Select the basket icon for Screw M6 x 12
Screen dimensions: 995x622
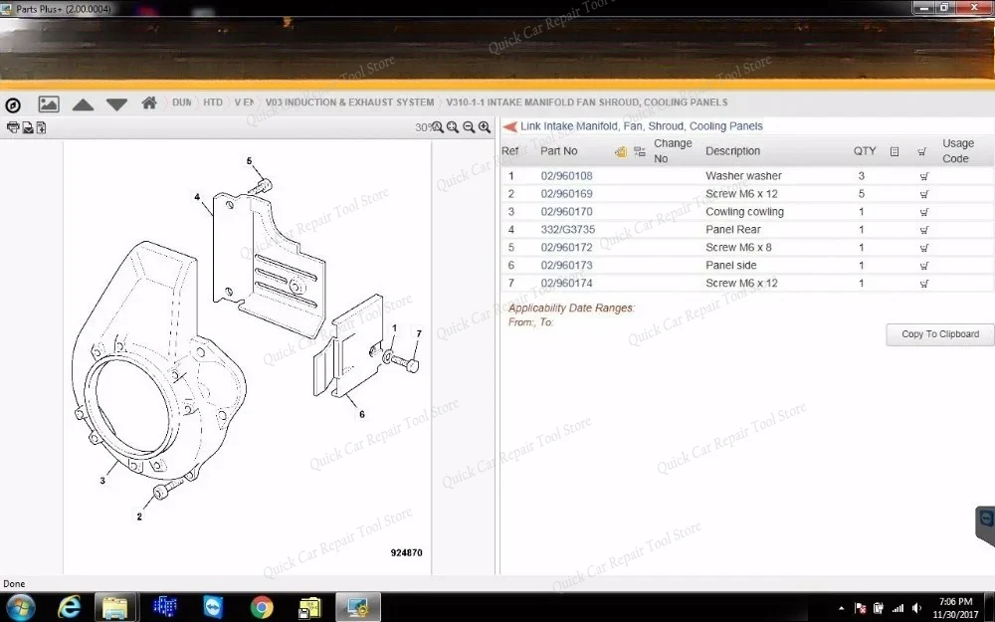pos(922,193)
